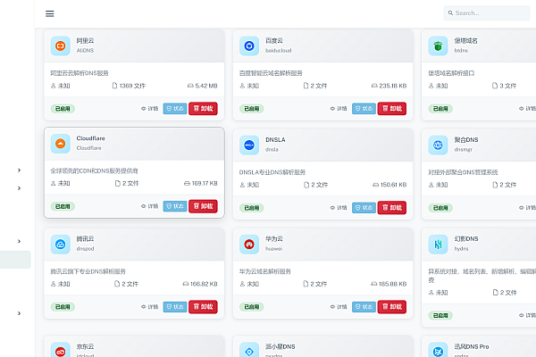Uninstall 华为云 with the 卸载 button
The image size is (536, 357).
pyautogui.click(x=392, y=307)
